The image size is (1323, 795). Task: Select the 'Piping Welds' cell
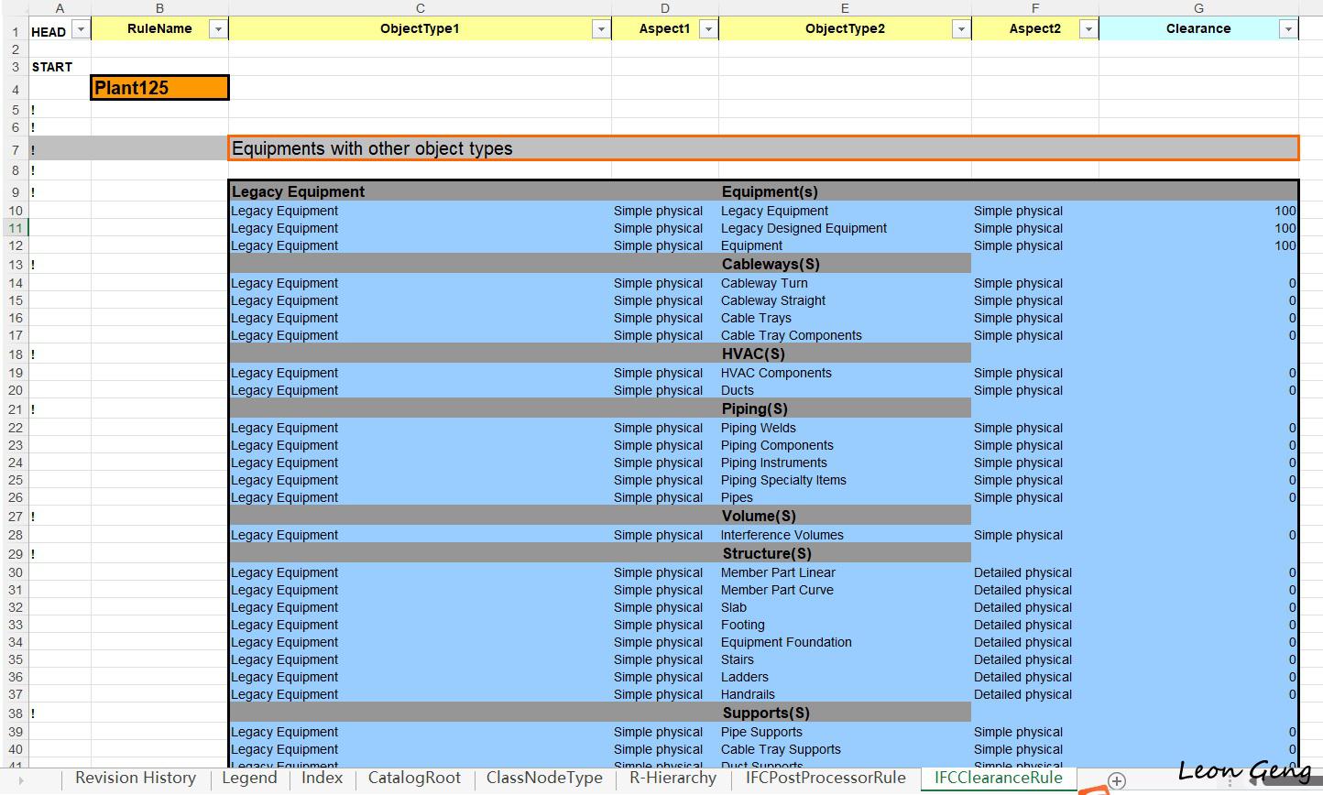[845, 428]
